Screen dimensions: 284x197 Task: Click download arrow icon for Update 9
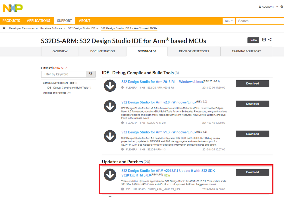click(110, 175)
